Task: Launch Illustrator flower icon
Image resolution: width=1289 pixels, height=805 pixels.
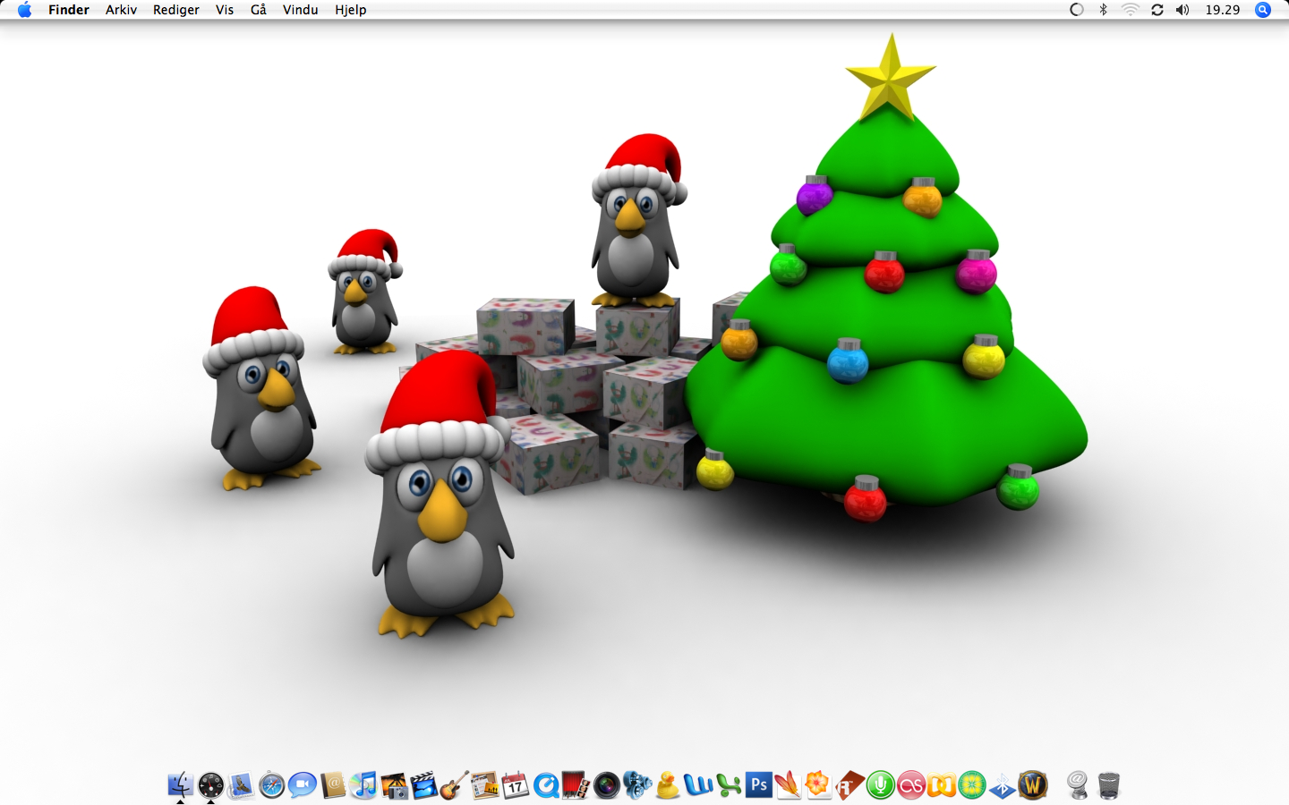Action: [819, 785]
